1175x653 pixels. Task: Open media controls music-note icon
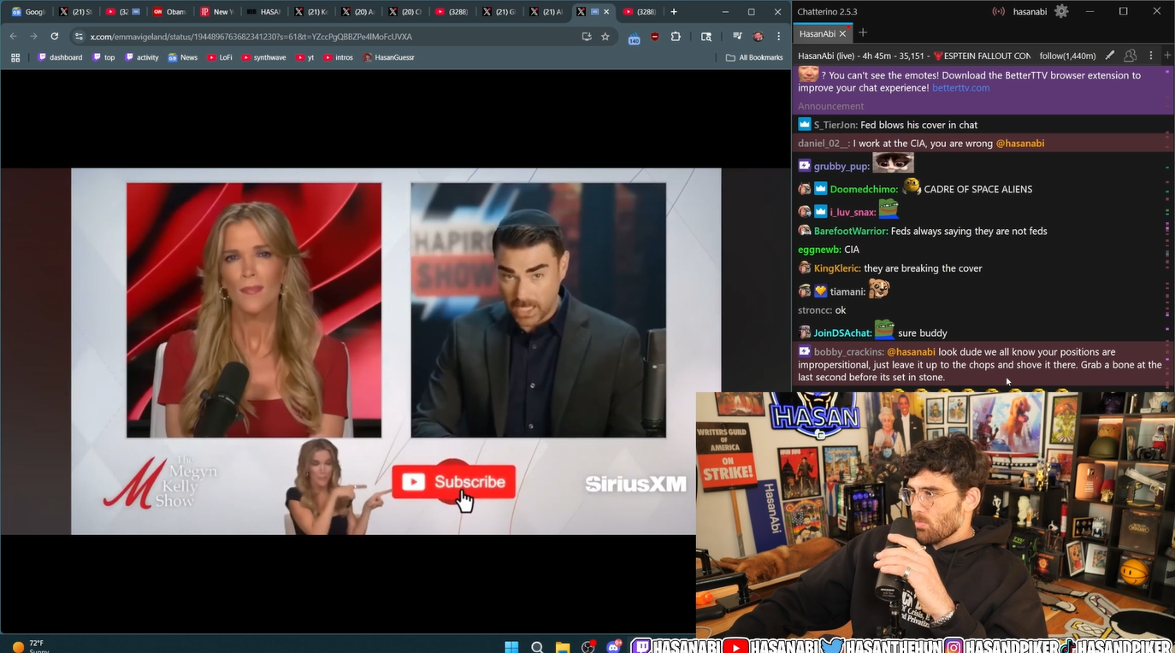(x=737, y=37)
